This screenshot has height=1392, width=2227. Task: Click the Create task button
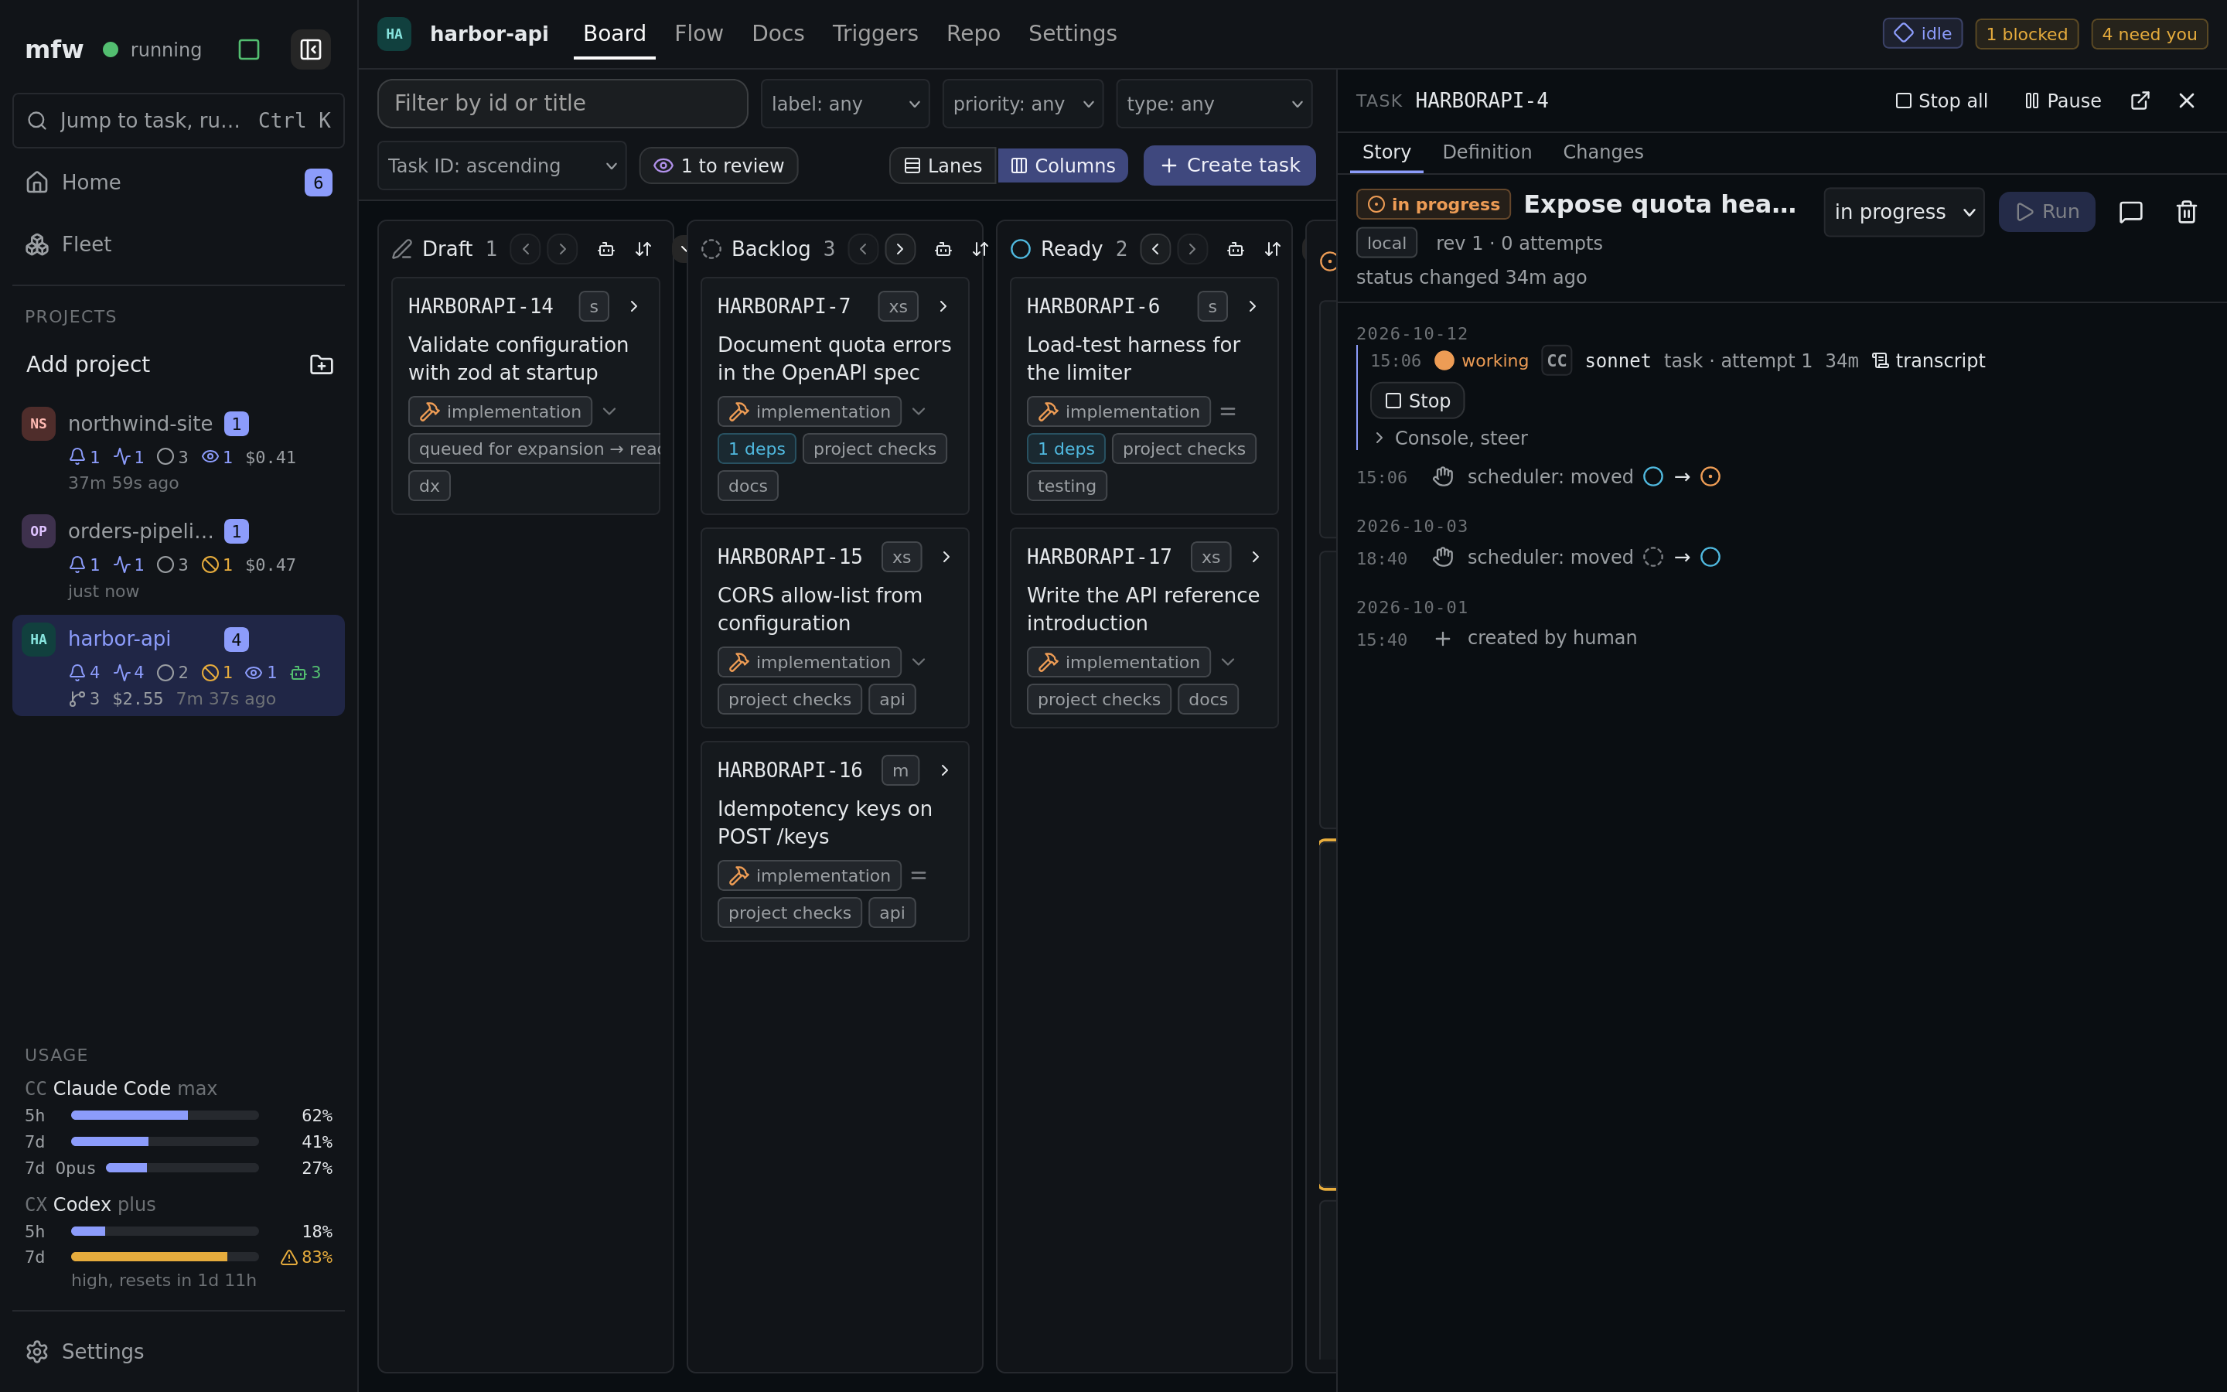tap(1229, 165)
